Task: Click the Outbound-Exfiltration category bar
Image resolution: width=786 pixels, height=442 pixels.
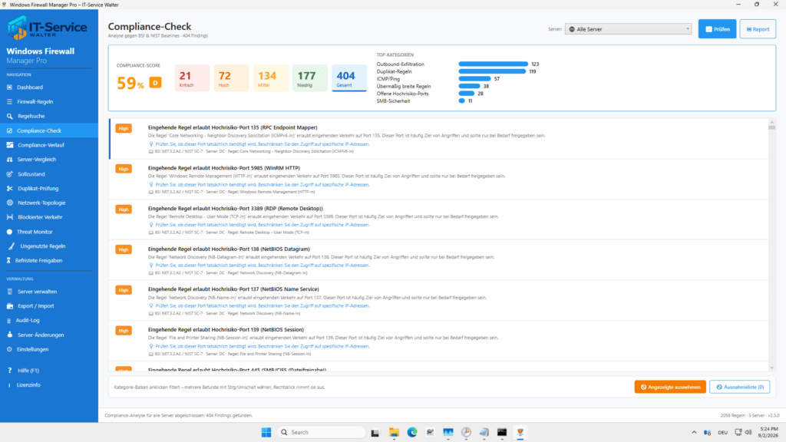Action: coord(494,64)
